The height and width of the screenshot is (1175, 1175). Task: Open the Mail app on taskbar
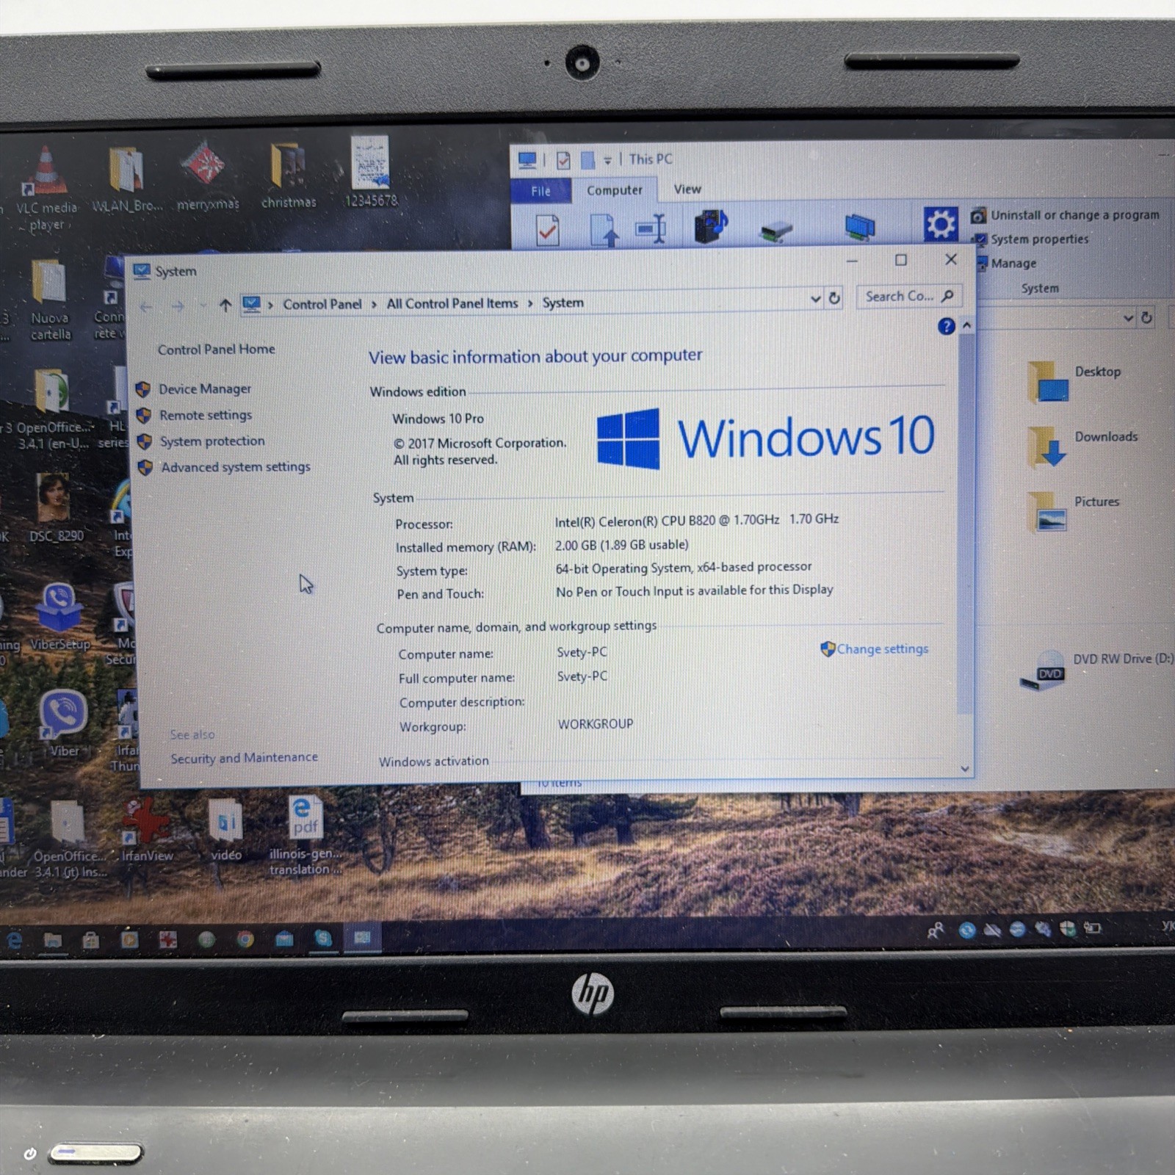[x=284, y=939]
